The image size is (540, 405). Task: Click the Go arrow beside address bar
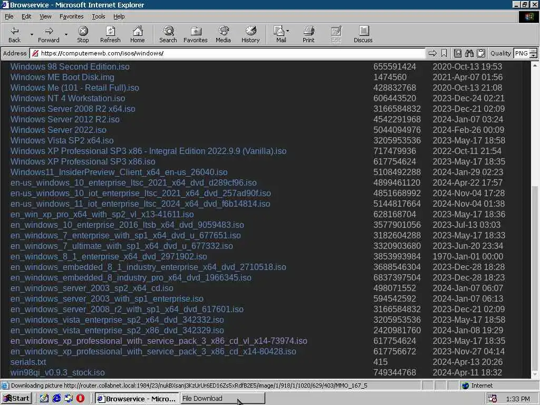[x=432, y=53]
